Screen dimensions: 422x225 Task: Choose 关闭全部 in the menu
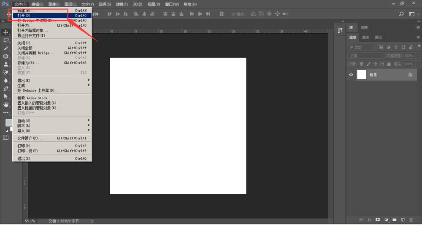(x=51, y=48)
